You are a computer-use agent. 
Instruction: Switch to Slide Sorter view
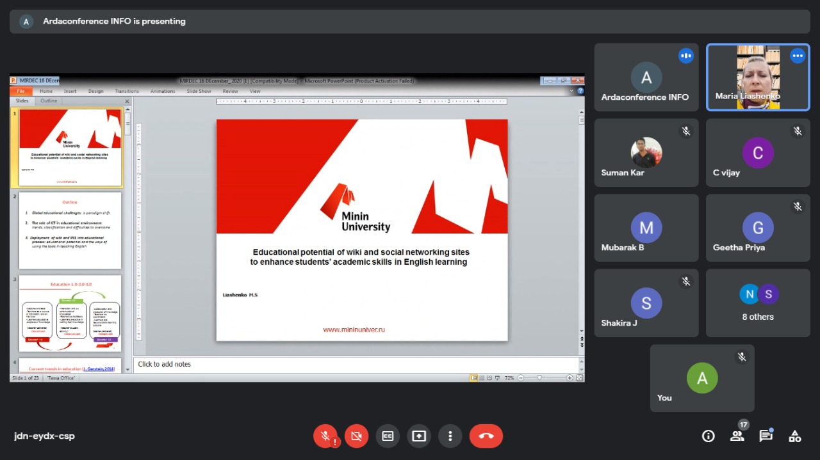pos(482,378)
